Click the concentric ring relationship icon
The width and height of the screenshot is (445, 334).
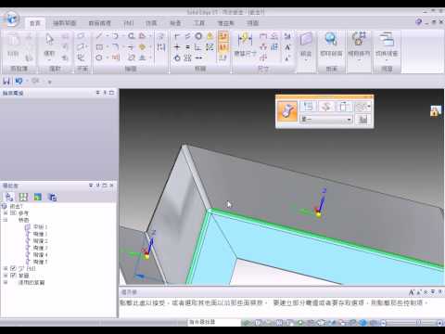click(x=198, y=36)
